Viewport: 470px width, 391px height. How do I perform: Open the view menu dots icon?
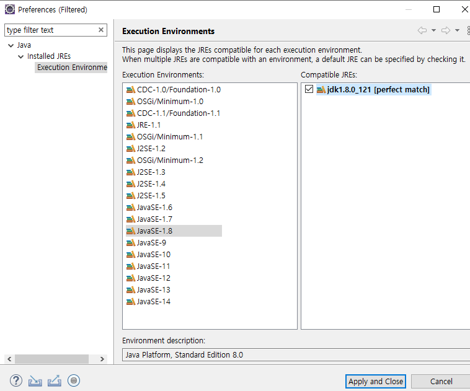[x=468, y=30]
